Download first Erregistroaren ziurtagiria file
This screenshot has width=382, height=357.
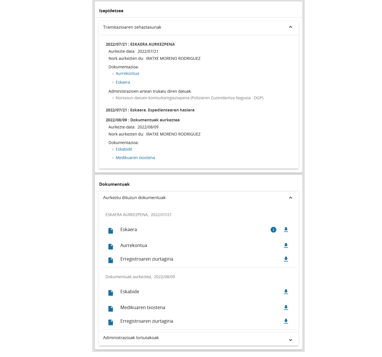(286, 259)
